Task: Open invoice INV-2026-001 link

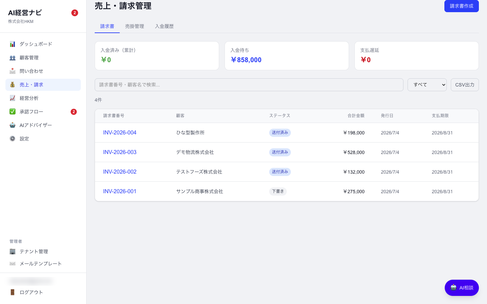Action: click(120, 192)
